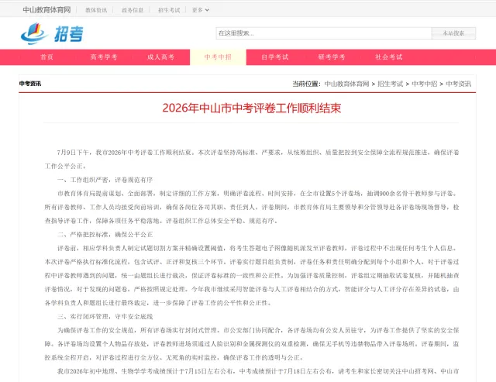
Task: Select the 中考中招 navigation tab
Action: tap(218, 57)
